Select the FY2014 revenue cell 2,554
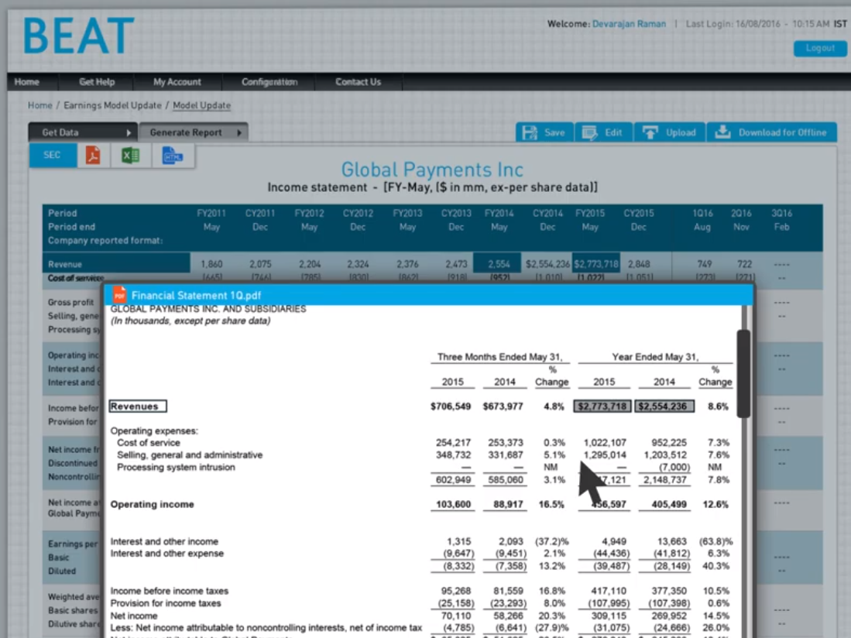 [498, 264]
